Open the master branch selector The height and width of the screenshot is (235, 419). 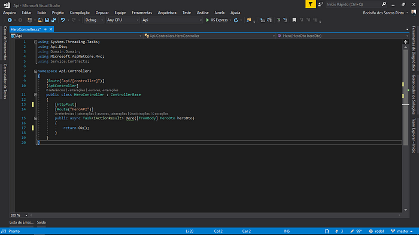point(402,231)
